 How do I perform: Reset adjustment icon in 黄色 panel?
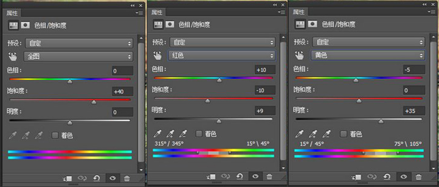387,177
